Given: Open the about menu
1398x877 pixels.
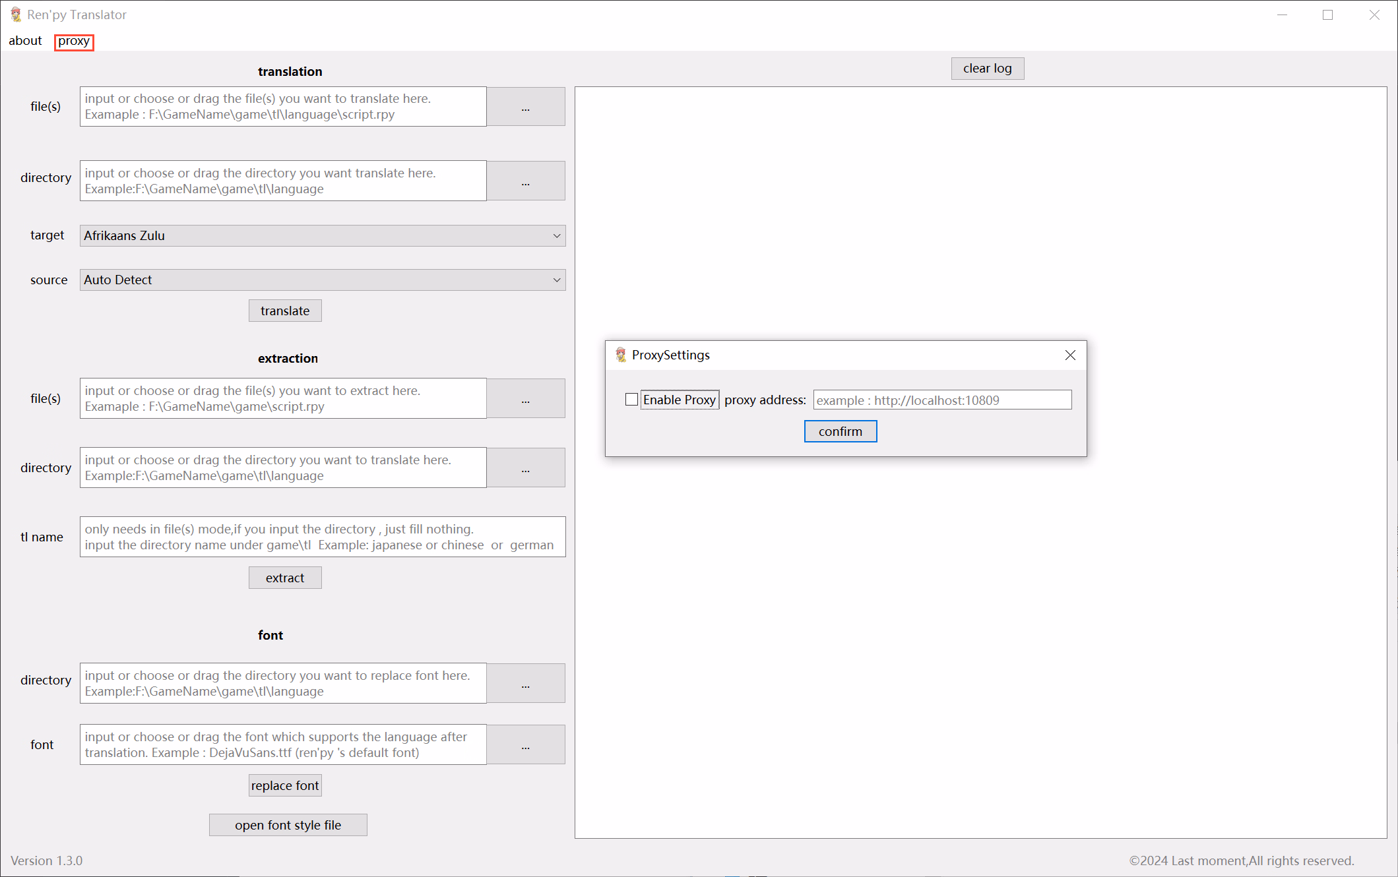Looking at the screenshot, I should [x=25, y=40].
